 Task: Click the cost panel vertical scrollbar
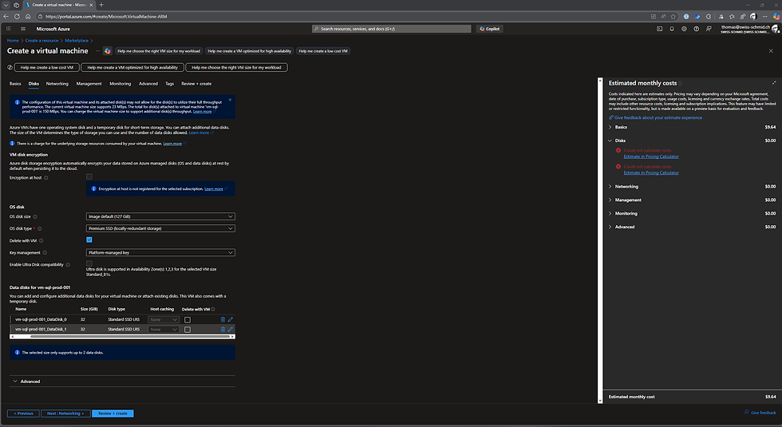(x=600, y=240)
